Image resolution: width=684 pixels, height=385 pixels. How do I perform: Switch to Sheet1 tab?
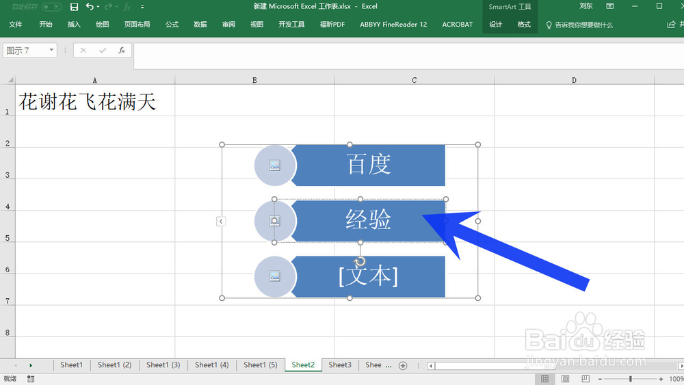coord(72,365)
